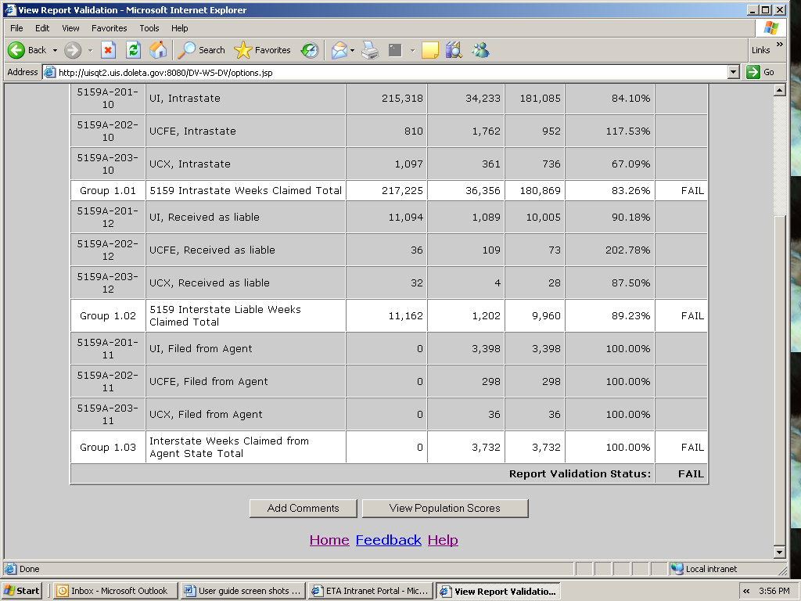Refresh the page with green arrows icon
This screenshot has width=801, height=601.
133,50
